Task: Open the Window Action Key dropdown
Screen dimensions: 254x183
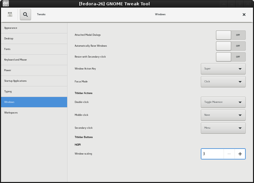Action: (x=223, y=69)
